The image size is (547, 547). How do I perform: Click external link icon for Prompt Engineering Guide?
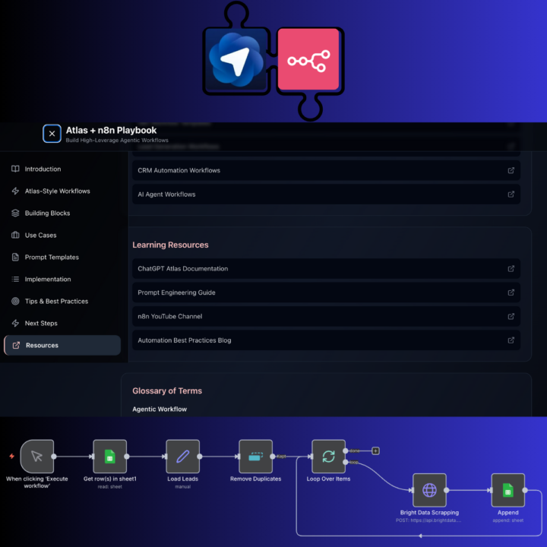511,292
